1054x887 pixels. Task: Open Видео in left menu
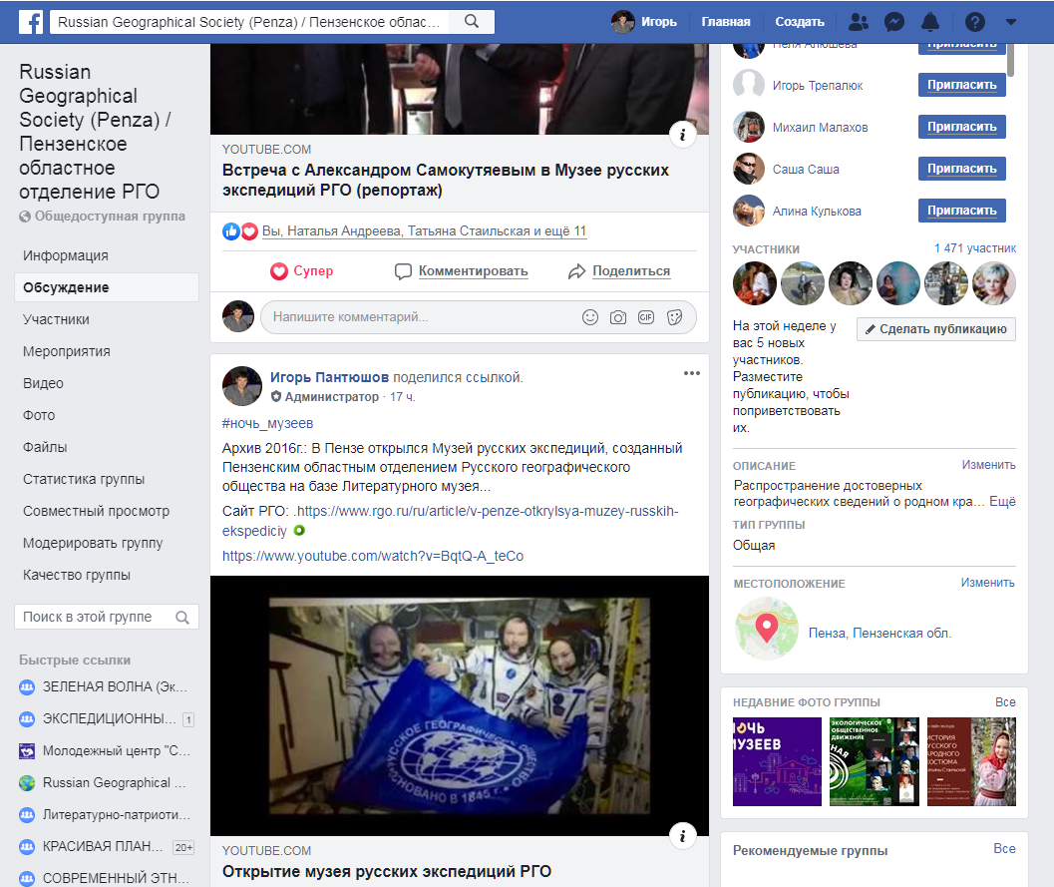[43, 383]
